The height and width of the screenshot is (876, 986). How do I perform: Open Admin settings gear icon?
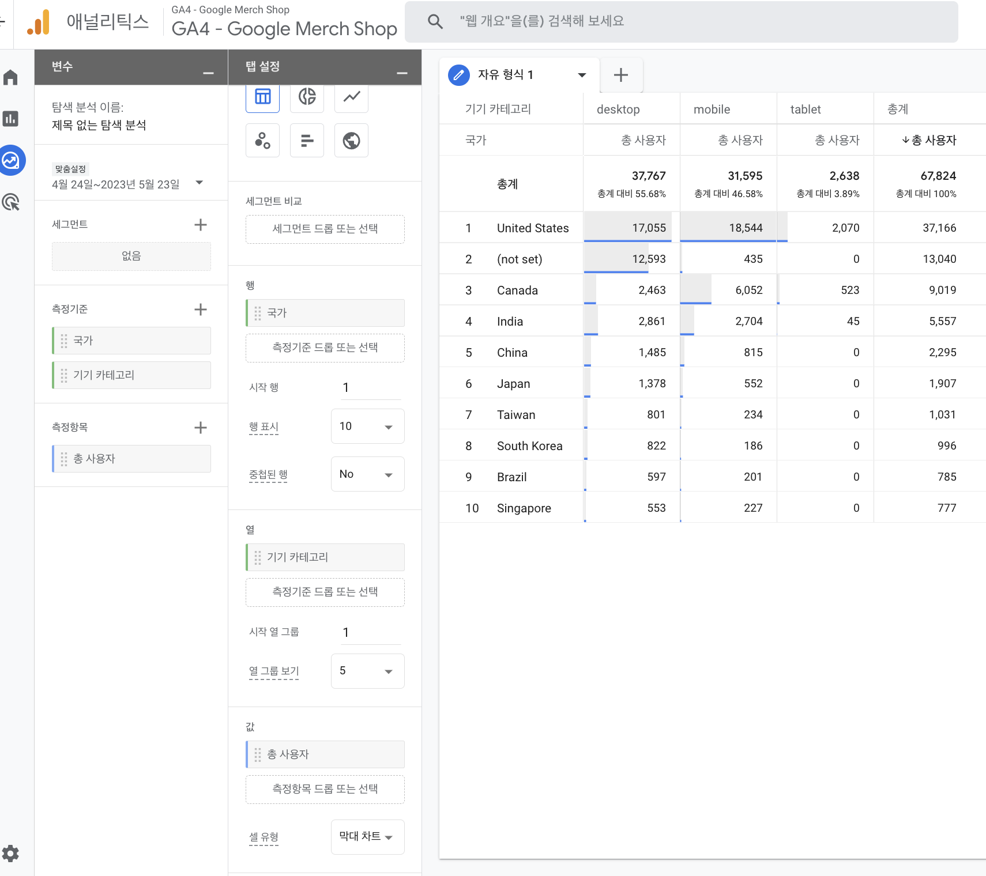tap(10, 854)
